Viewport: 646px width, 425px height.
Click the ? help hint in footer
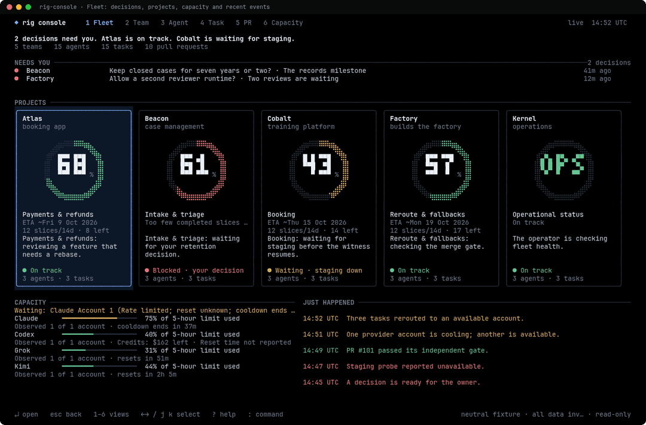click(224, 414)
